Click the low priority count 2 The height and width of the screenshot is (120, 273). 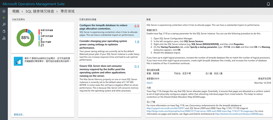point(41,39)
